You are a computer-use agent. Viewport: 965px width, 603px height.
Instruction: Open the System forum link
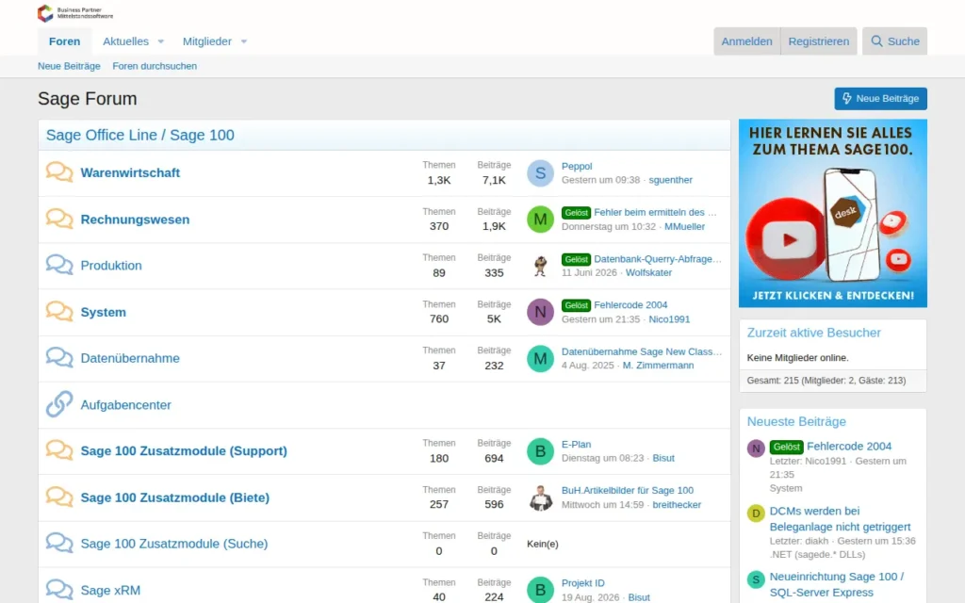click(x=104, y=313)
